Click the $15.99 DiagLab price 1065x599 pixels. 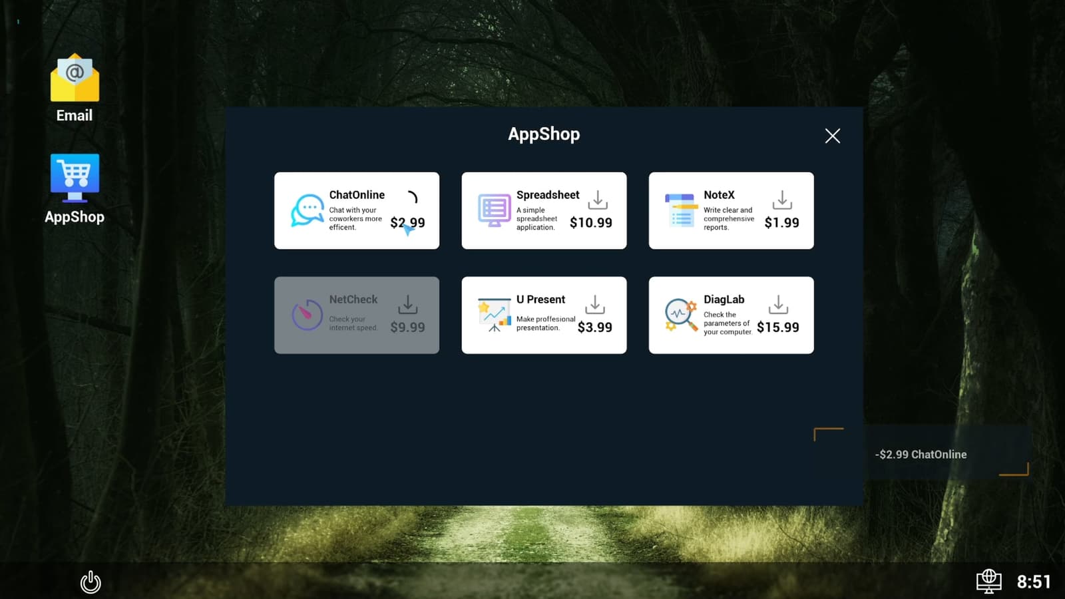778,327
